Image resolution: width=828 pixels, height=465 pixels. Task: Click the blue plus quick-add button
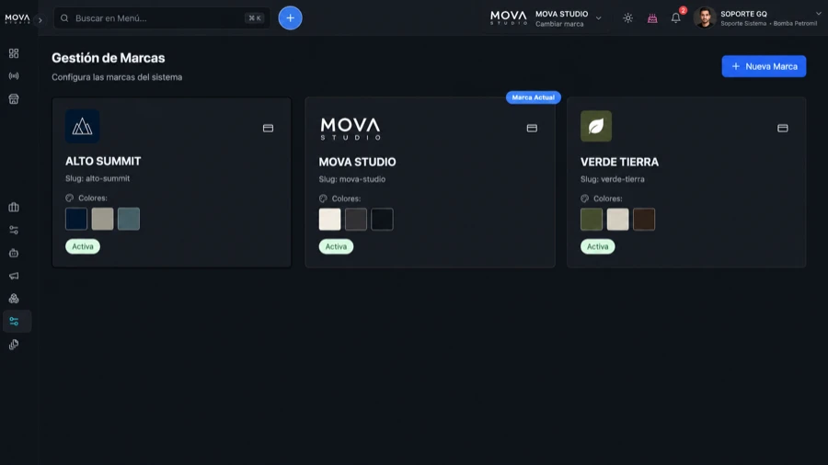point(291,18)
